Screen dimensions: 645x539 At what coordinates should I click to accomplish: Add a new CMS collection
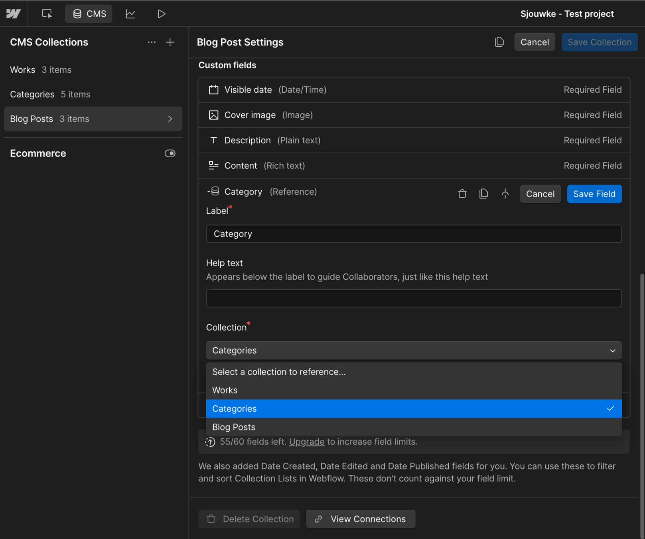tap(170, 42)
